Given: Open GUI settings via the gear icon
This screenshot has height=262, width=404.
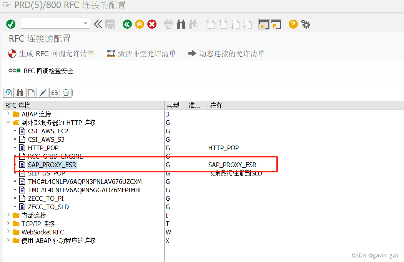Looking at the screenshot, I should click(305, 24).
